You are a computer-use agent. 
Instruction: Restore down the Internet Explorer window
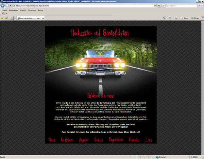(200, 1)
